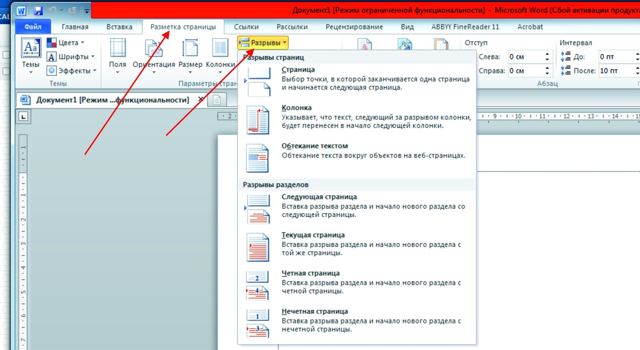Click the До spacing before field
640x350 pixels.
pos(616,57)
